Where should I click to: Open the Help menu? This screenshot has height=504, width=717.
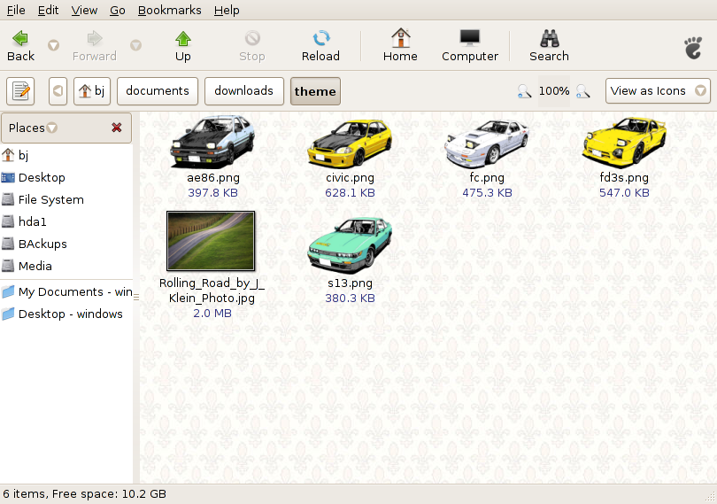tap(227, 10)
